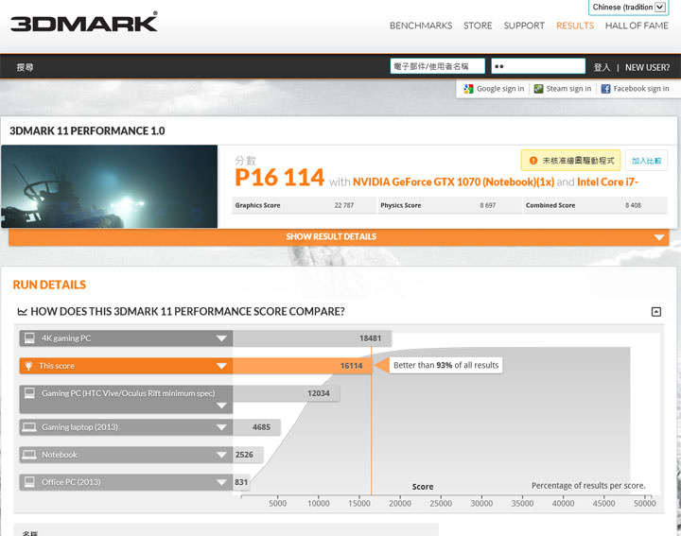This screenshot has height=536, width=681.
Task: Click the orange driver warning icon
Action: 533,162
